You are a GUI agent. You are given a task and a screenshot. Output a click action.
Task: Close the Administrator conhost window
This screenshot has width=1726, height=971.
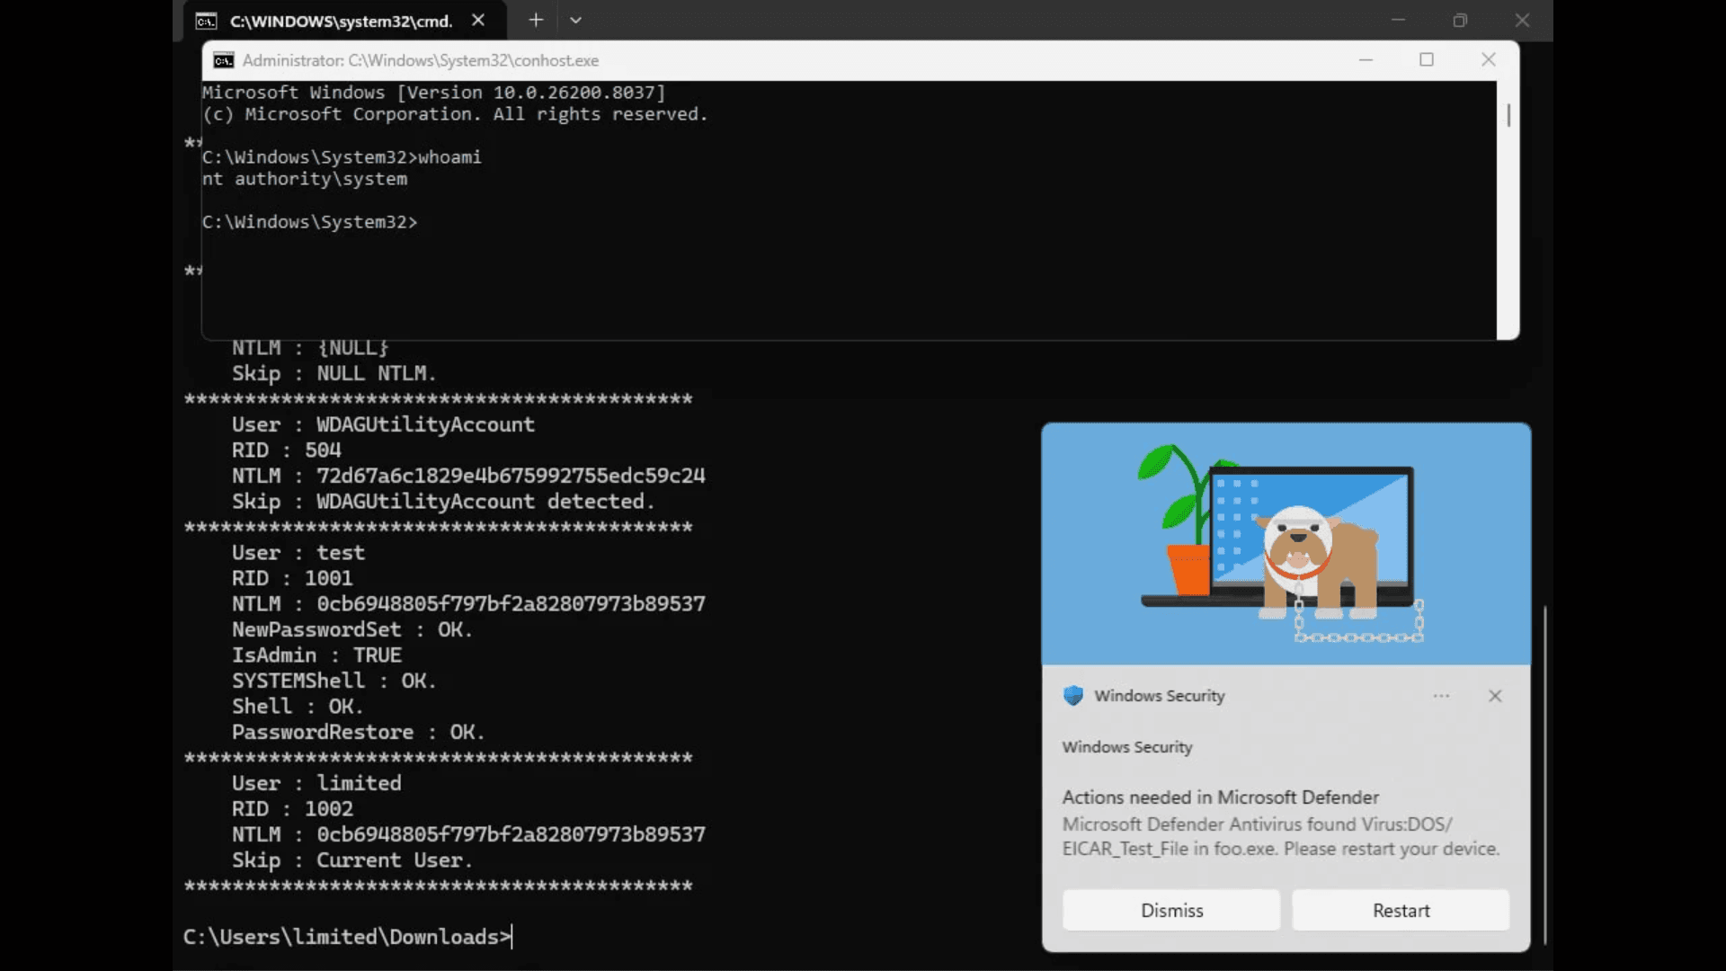(1489, 60)
